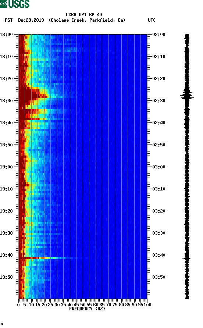Image resolution: width=203 pixels, height=328 pixels.
Task: Click the 02:20 UTC time label
Action: (159, 79)
